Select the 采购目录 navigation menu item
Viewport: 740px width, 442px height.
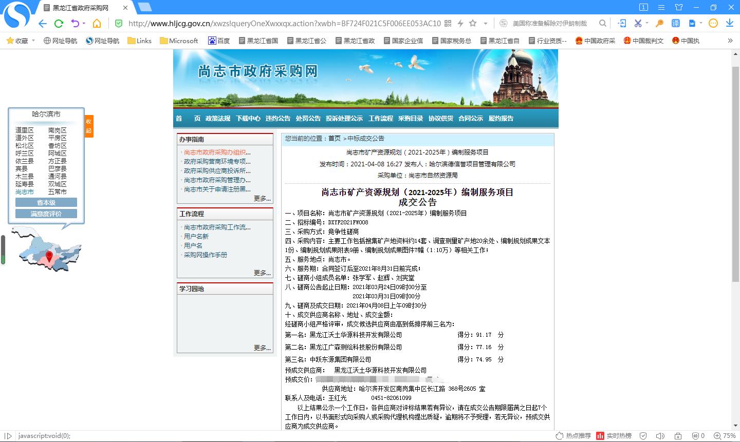click(x=410, y=119)
